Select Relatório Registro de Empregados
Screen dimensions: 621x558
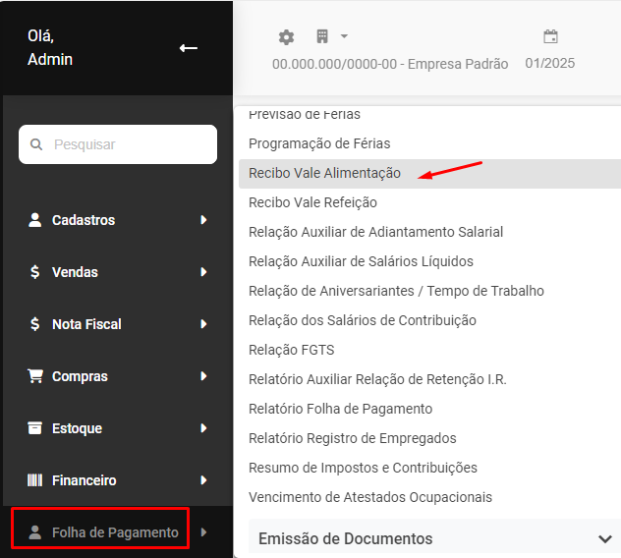353,438
